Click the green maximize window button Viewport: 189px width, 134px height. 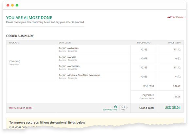[x=17, y=5]
